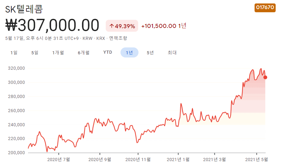281x168 pixels.
Task: Click the 2021년 5월 axis label
Action: pos(256,160)
